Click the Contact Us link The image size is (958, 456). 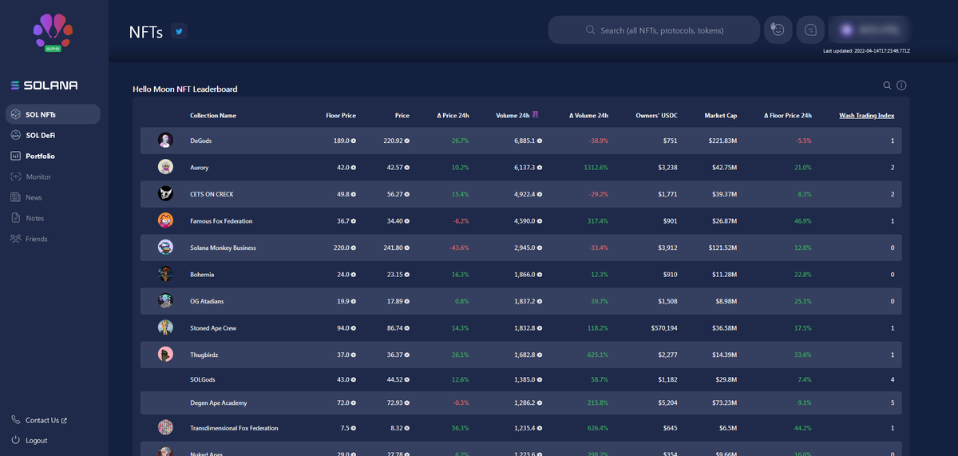[x=40, y=420]
